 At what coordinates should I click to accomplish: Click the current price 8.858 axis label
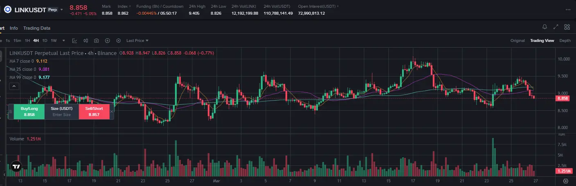pos(563,98)
